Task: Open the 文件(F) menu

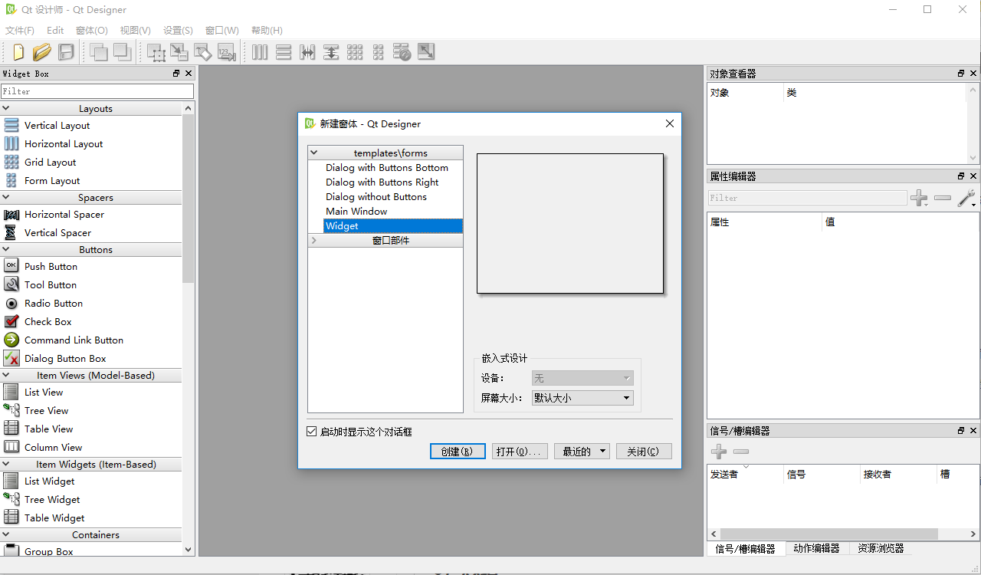Action: click(19, 30)
